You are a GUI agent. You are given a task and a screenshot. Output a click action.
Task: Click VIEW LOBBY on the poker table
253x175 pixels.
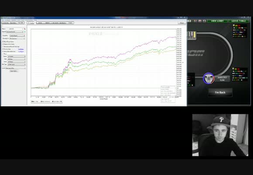tap(217, 21)
